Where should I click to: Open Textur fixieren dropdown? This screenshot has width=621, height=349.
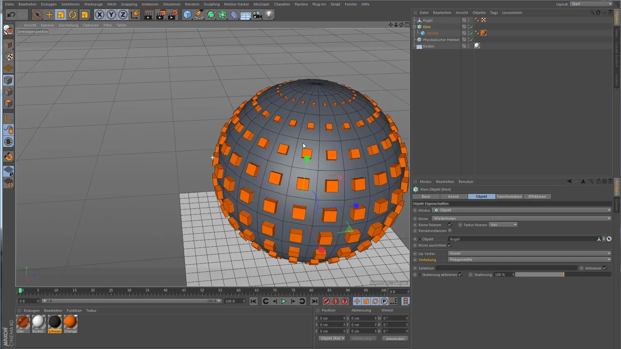tap(503, 225)
